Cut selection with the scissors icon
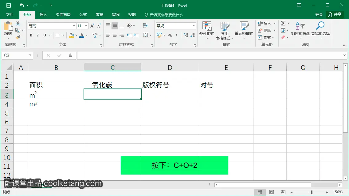349x196 pixels. point(18,23)
